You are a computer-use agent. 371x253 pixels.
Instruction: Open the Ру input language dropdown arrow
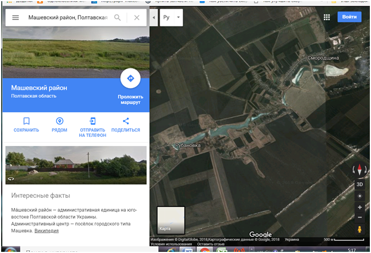(179, 17)
